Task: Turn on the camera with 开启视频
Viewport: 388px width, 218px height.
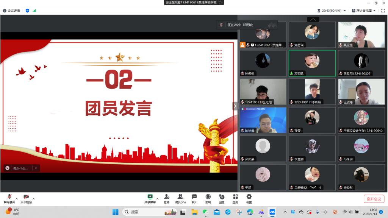Action: (26, 198)
